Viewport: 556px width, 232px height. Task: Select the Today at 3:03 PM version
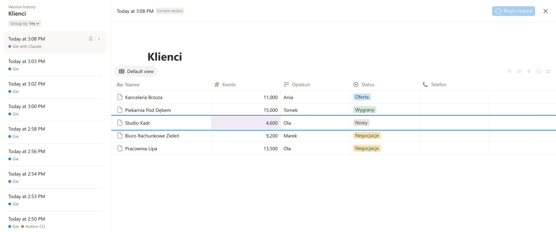tap(55, 65)
